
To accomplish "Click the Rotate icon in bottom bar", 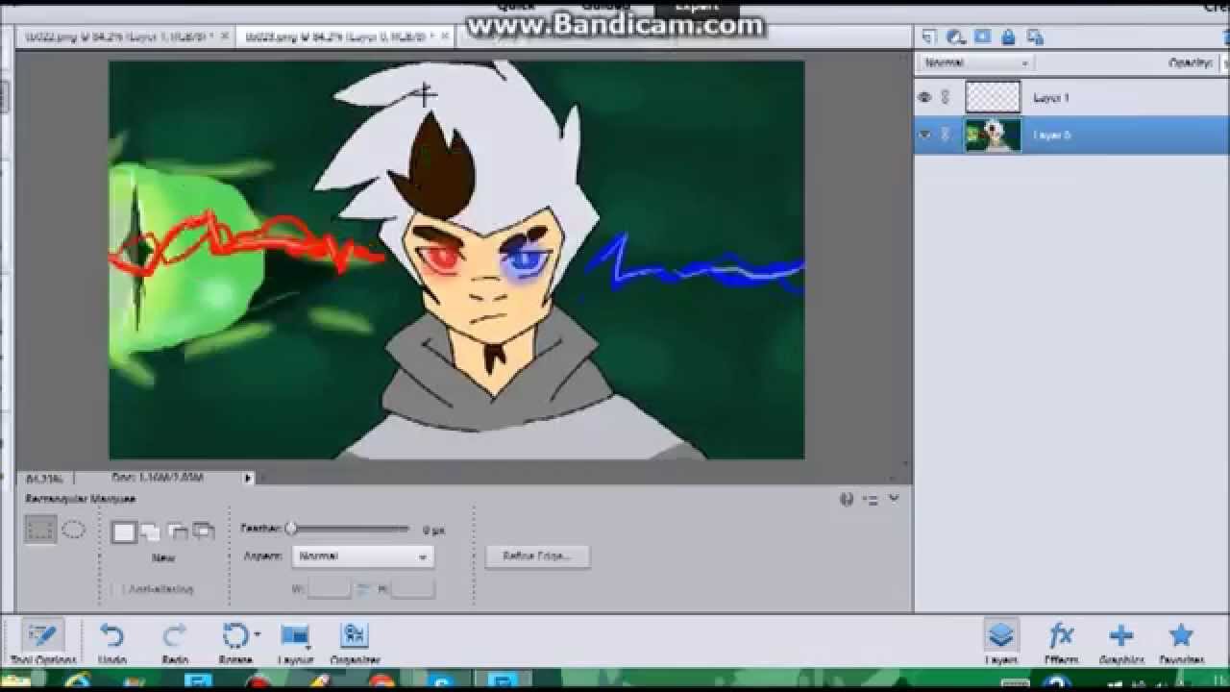I will (234, 636).
